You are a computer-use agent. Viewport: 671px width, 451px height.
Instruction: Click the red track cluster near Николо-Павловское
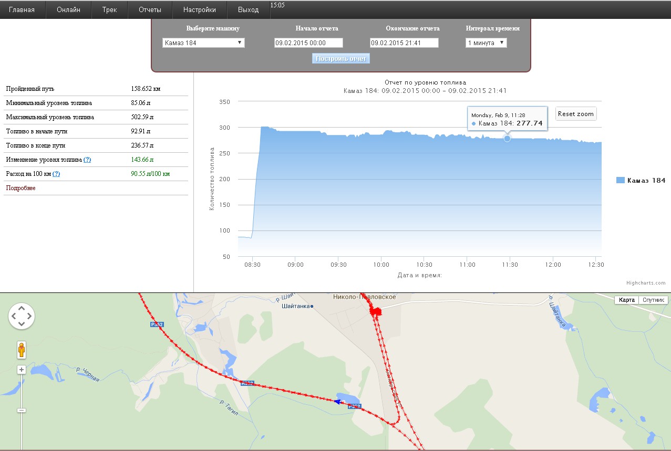[x=375, y=311]
